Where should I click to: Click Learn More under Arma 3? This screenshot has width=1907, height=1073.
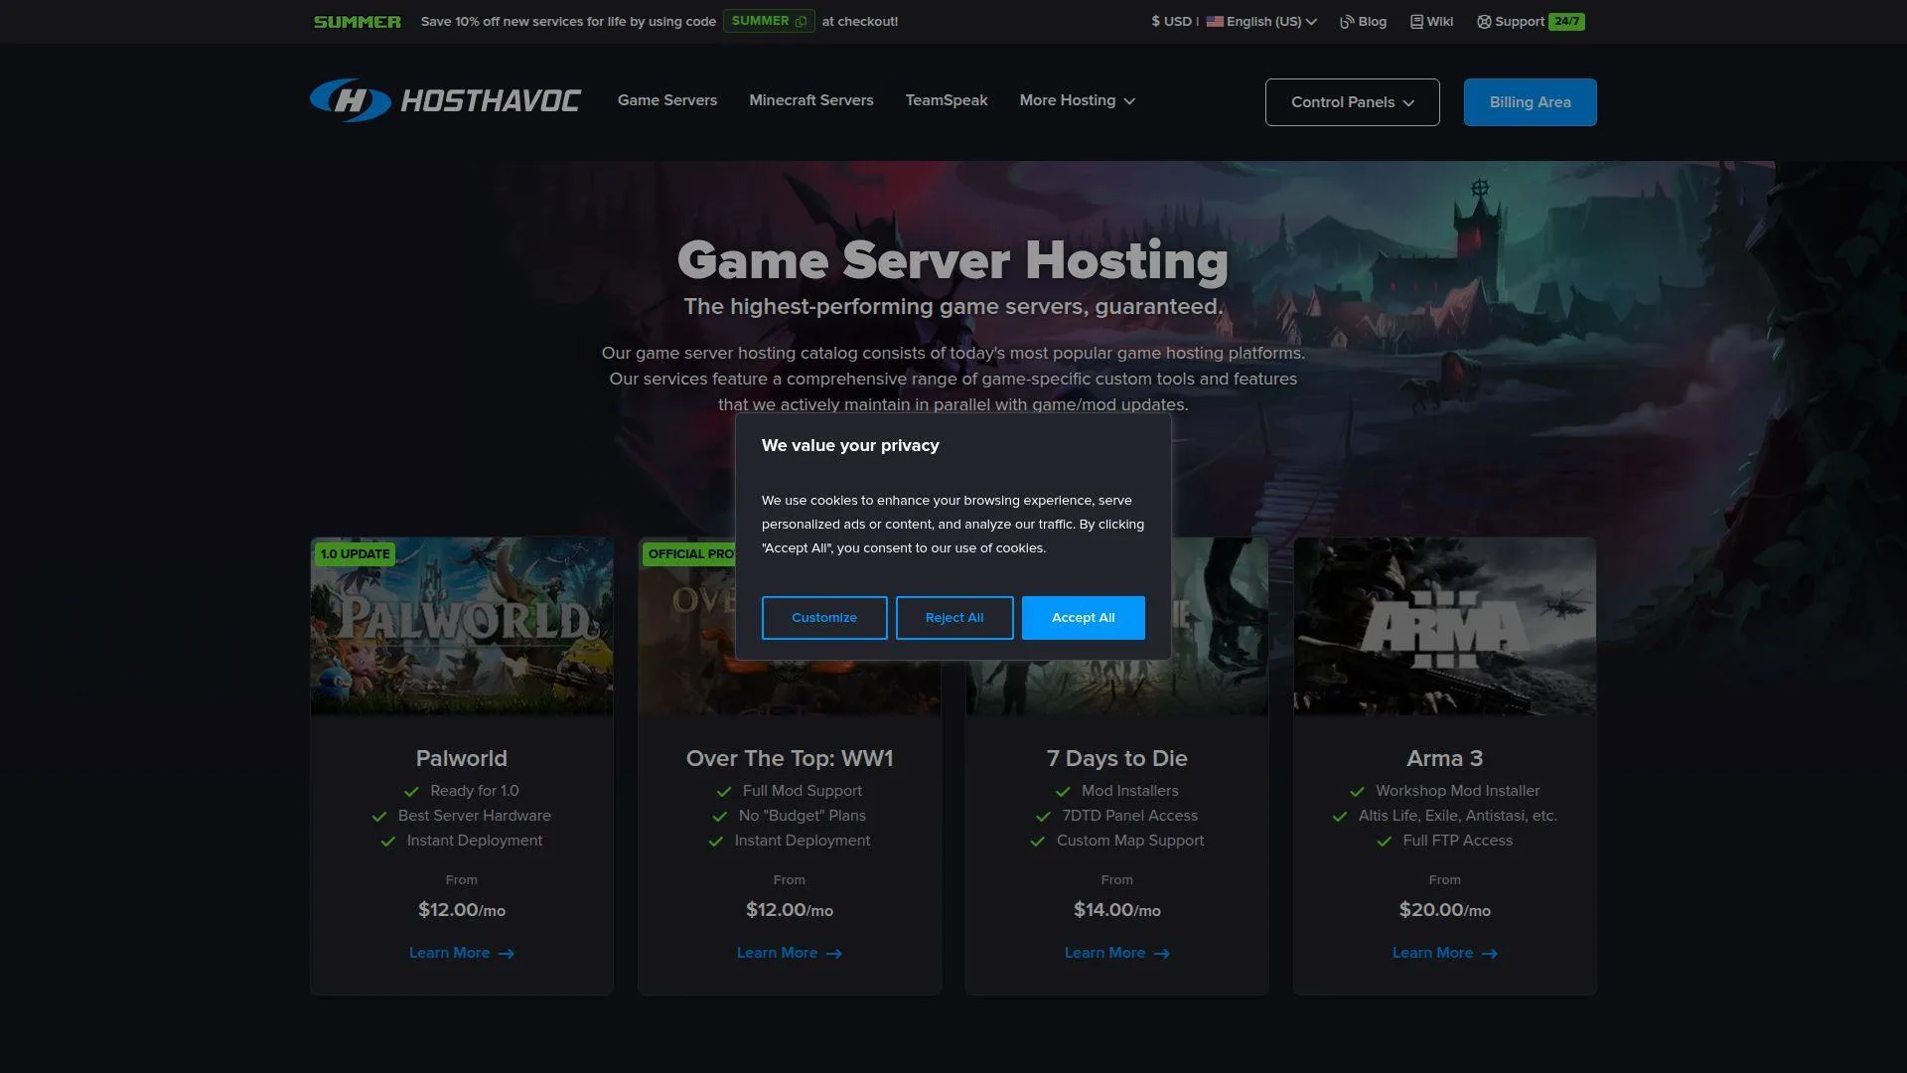click(x=1445, y=953)
